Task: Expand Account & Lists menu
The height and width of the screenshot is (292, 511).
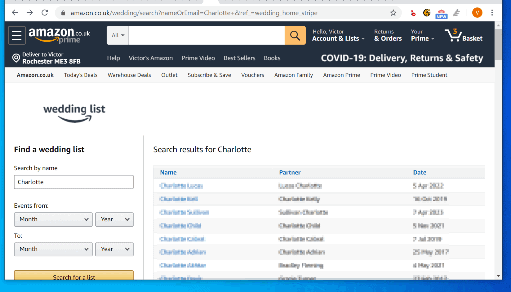Action: coord(338,35)
